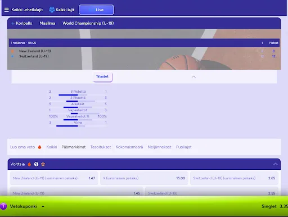The height and width of the screenshot is (217, 288).
Task: Collapse the statistics panel chevron
Action: [193, 77]
